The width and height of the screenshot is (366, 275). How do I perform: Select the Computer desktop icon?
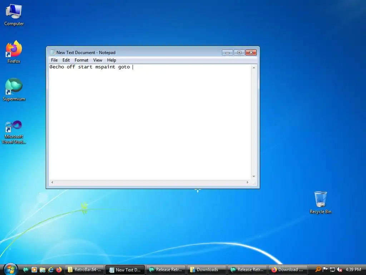pyautogui.click(x=14, y=15)
